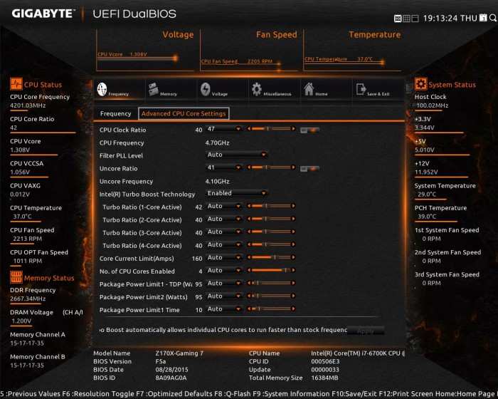Click the CPU Frequency 4.70GHz value

point(217,143)
